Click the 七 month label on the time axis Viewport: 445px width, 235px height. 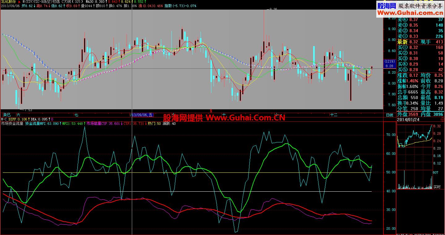76,115
